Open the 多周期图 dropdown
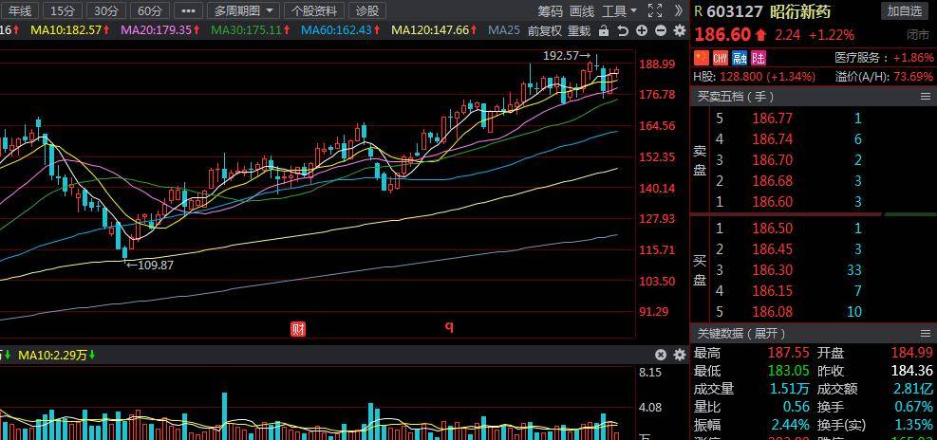937x440 pixels. click(245, 10)
